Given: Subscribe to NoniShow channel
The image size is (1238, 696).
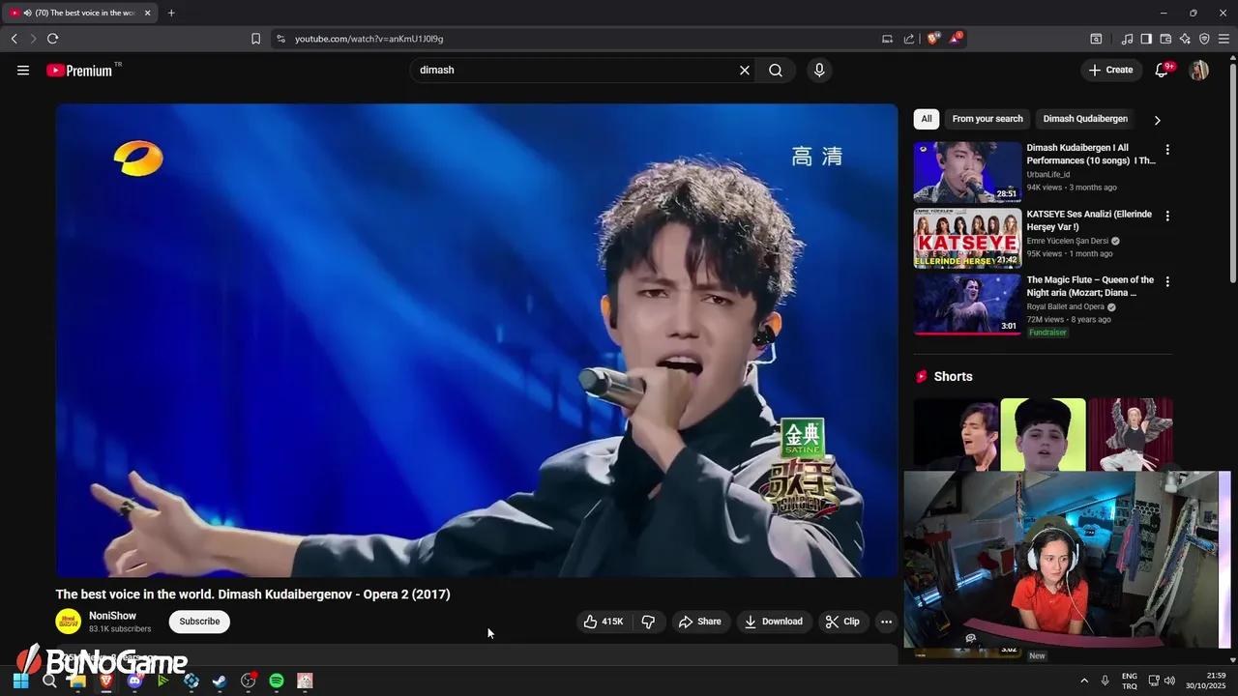Looking at the screenshot, I should click(199, 622).
